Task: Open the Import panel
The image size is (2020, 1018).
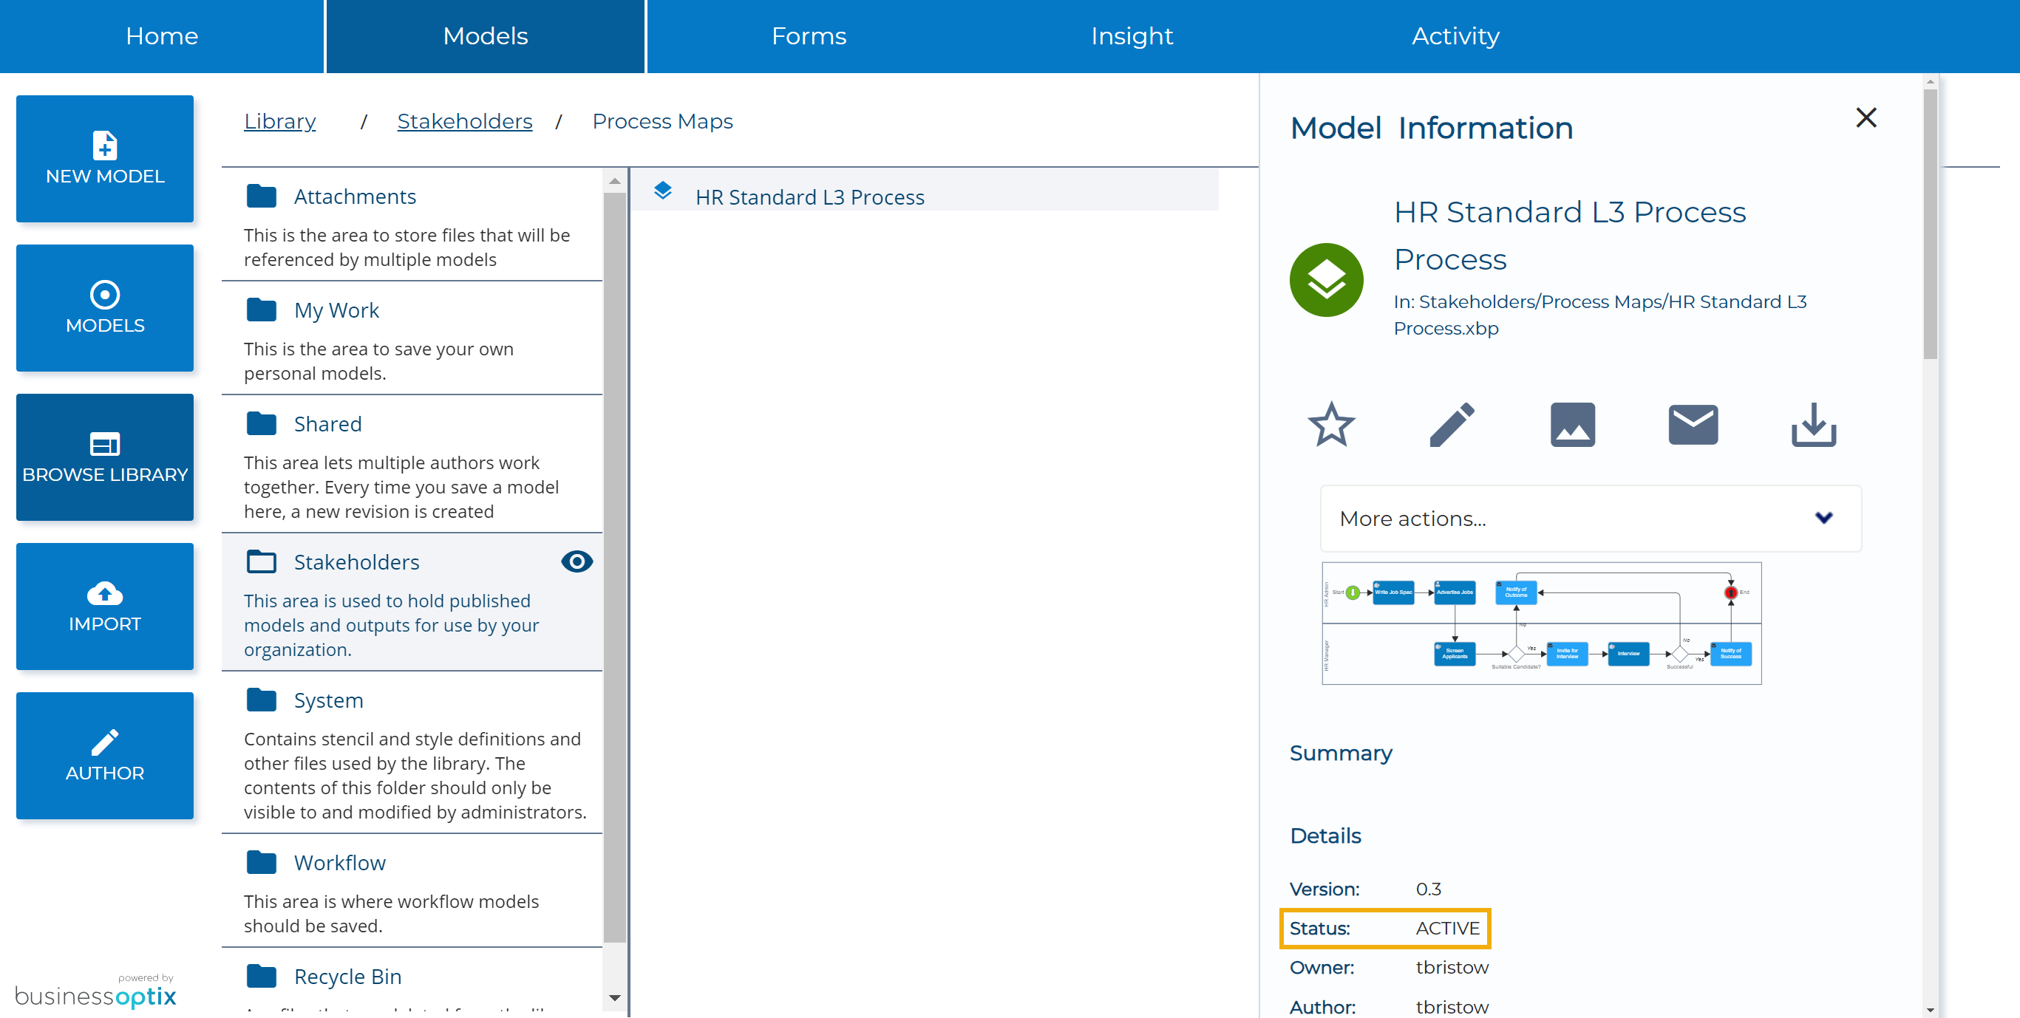Action: click(104, 606)
